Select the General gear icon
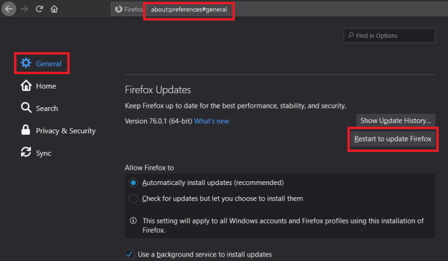 pyautogui.click(x=26, y=63)
